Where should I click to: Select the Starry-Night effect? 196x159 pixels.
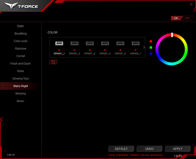[x=20, y=86]
